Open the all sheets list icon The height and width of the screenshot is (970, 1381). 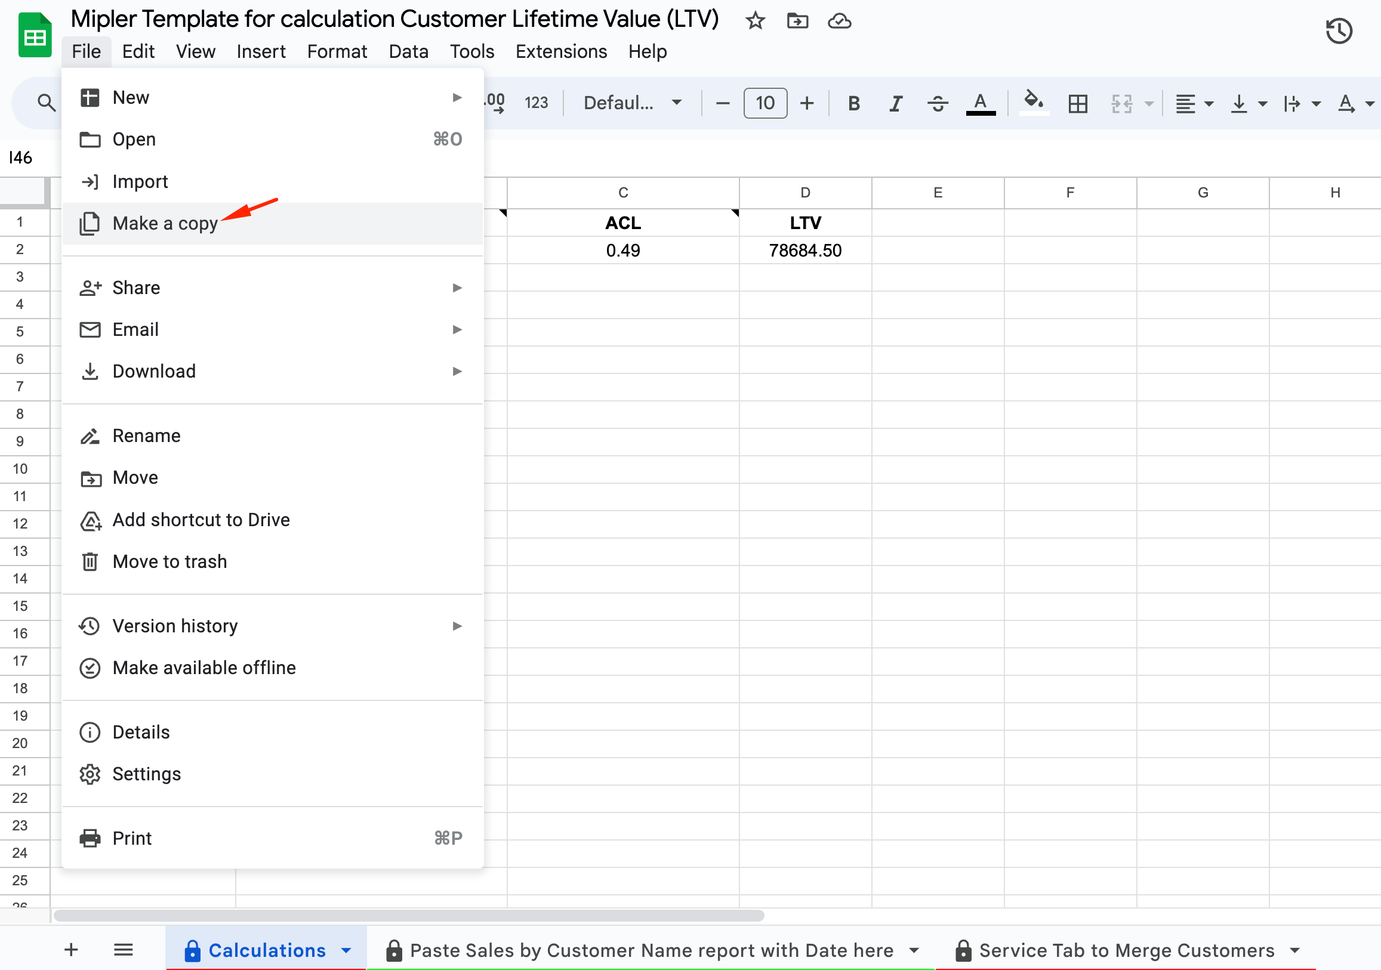click(x=124, y=950)
